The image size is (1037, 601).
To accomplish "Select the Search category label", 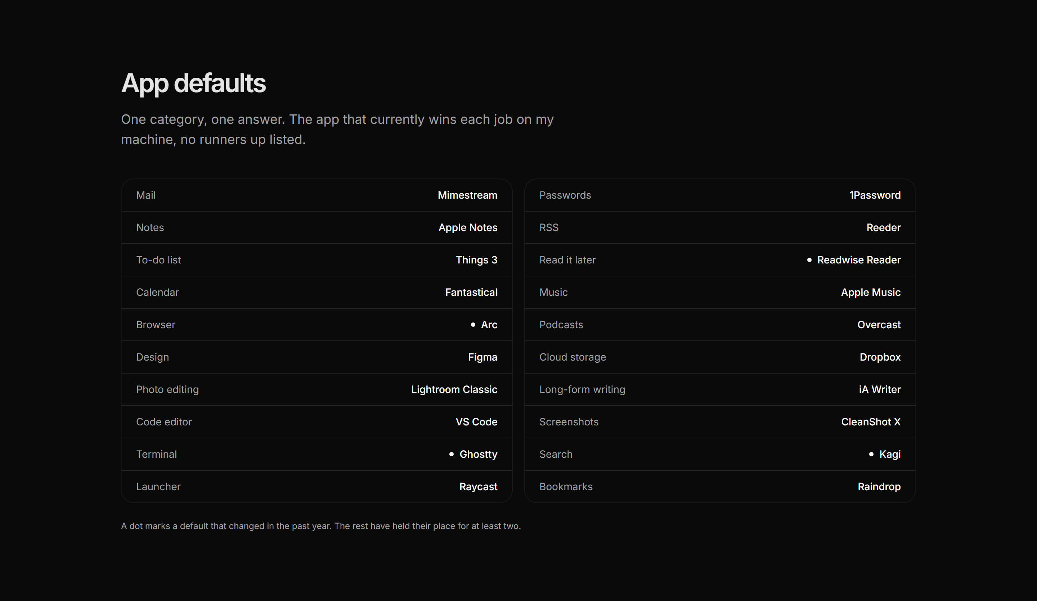I will pyautogui.click(x=556, y=454).
